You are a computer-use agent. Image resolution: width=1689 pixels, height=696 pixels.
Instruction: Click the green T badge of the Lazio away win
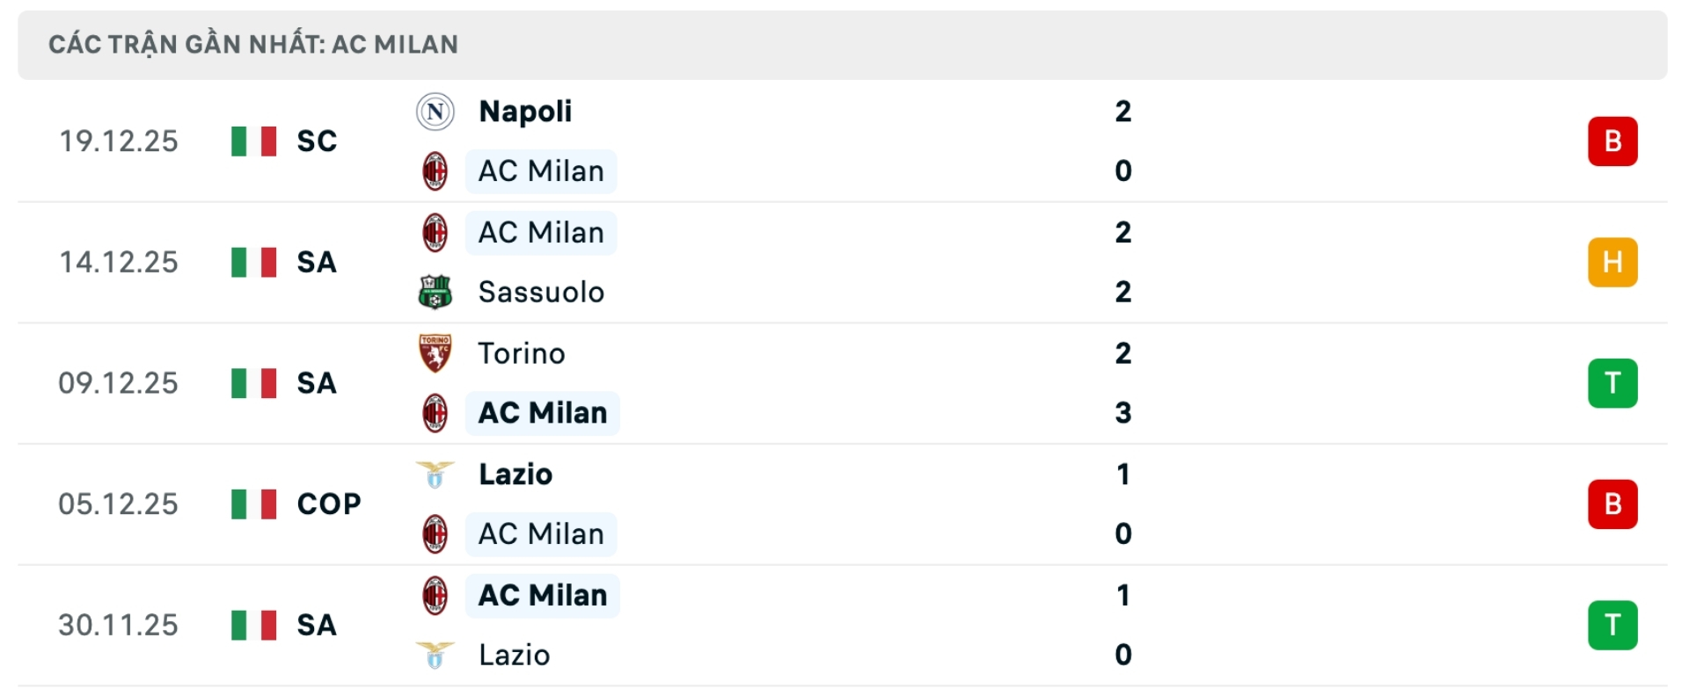pyautogui.click(x=1613, y=625)
